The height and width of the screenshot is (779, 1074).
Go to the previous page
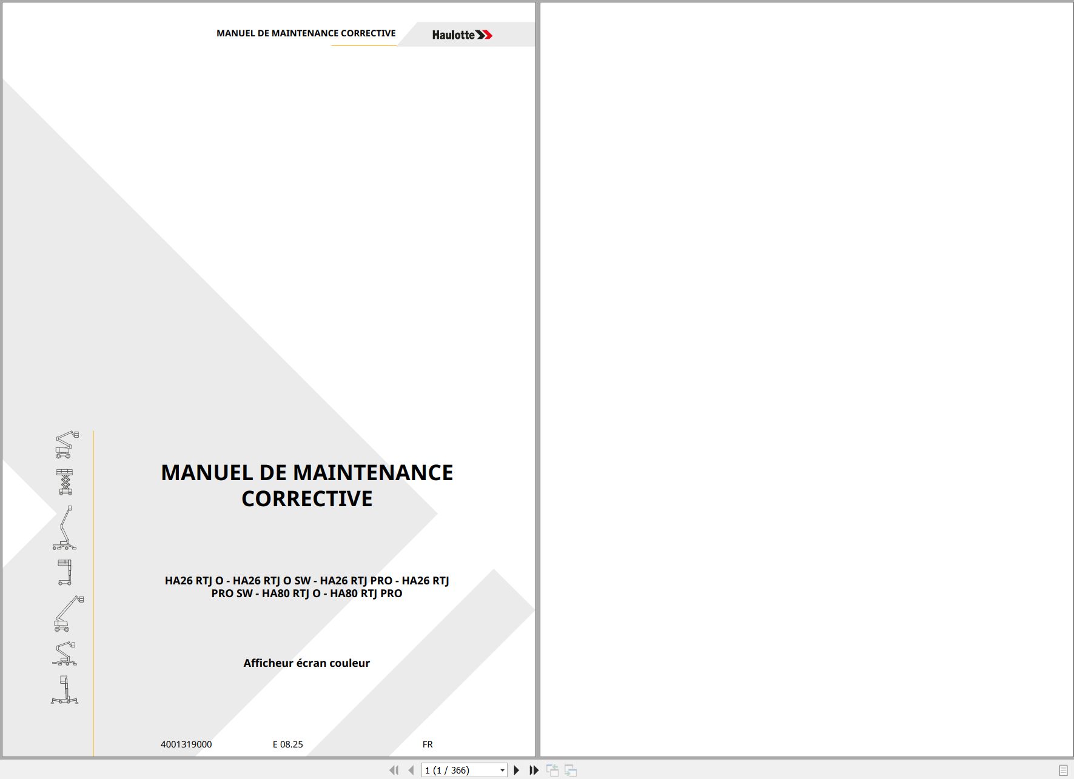click(x=411, y=770)
